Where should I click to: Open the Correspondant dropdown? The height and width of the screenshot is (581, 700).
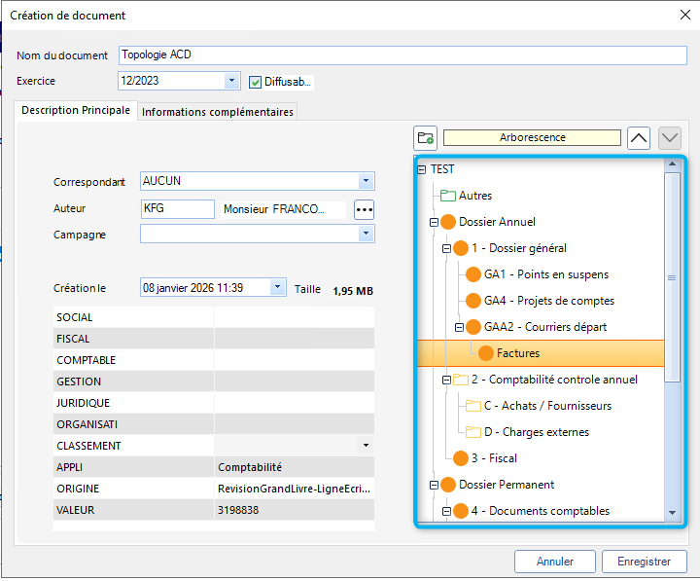(x=366, y=181)
